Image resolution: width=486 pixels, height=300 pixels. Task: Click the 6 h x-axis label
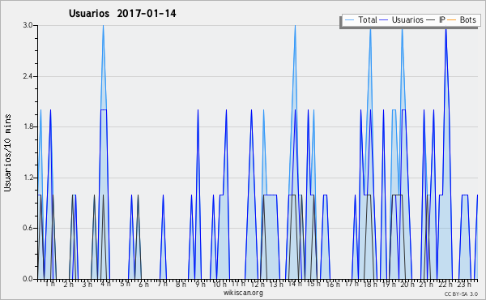[x=143, y=284]
